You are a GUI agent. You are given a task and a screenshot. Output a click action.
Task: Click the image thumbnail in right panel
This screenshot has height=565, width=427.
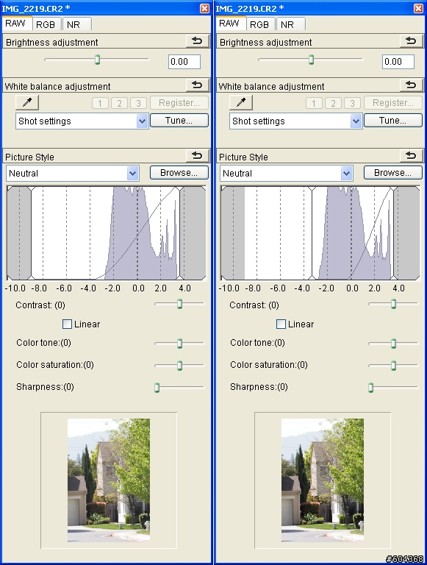click(323, 480)
